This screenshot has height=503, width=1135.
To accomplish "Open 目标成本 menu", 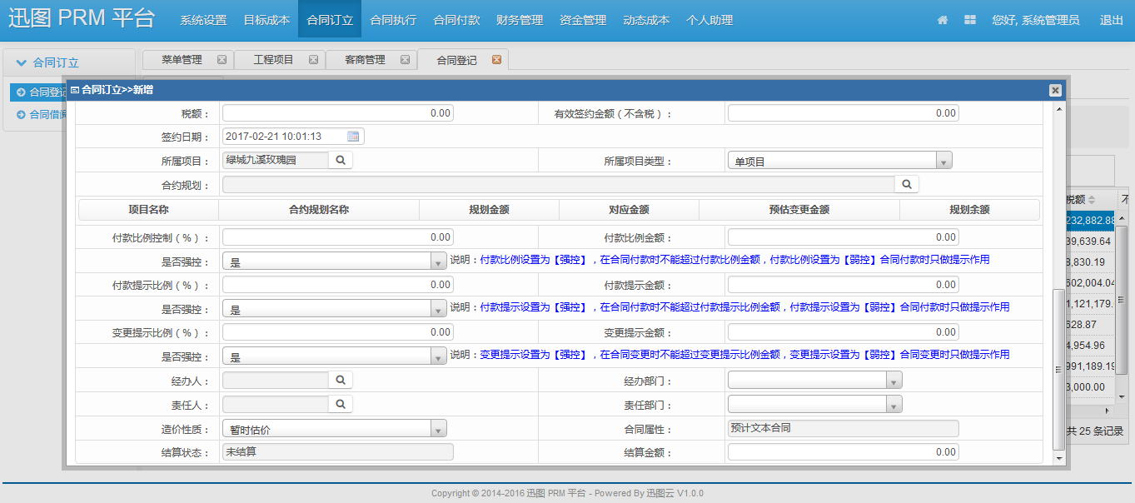I will click(266, 20).
